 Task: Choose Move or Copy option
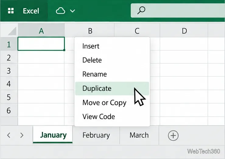(x=112, y=102)
